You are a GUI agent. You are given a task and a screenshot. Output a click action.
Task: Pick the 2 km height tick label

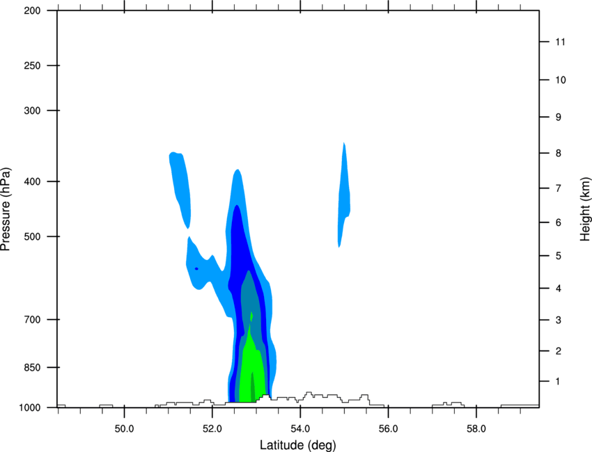[x=558, y=351]
